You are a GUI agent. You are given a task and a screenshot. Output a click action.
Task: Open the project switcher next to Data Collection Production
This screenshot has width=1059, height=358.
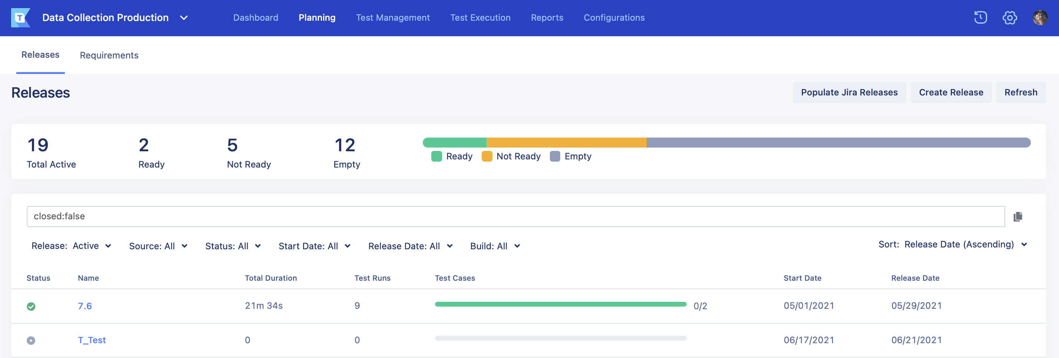[184, 18]
